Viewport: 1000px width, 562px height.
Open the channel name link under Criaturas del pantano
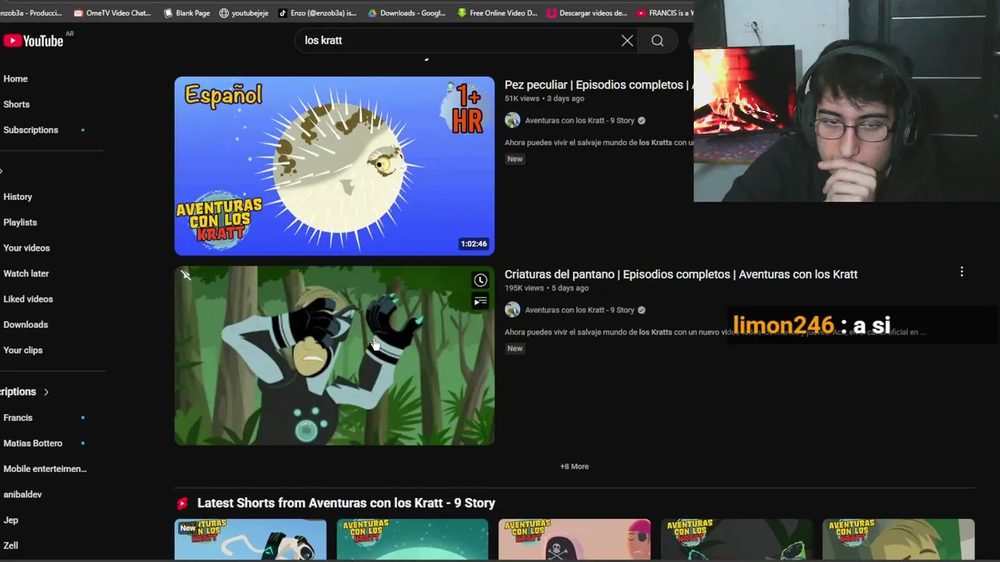coord(580,311)
